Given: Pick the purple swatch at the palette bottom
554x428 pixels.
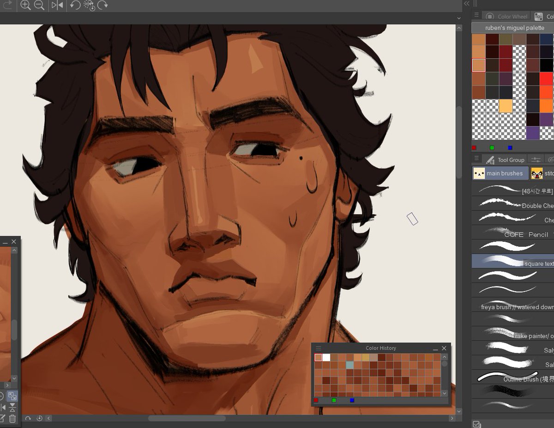Looking at the screenshot, I should point(533,133).
